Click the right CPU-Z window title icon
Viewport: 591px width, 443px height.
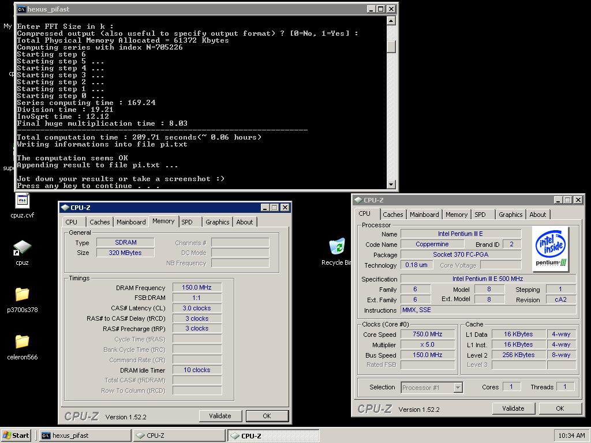[x=358, y=200]
